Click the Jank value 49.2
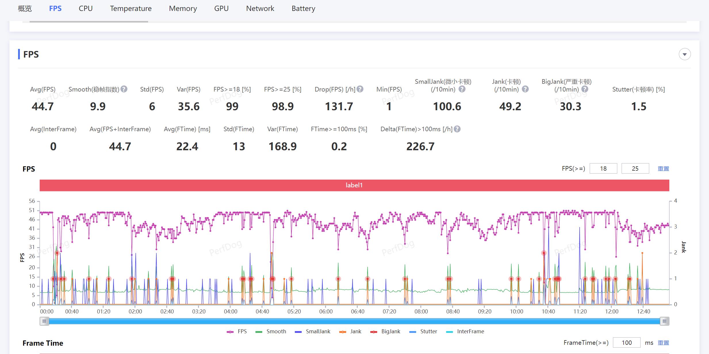 click(510, 107)
